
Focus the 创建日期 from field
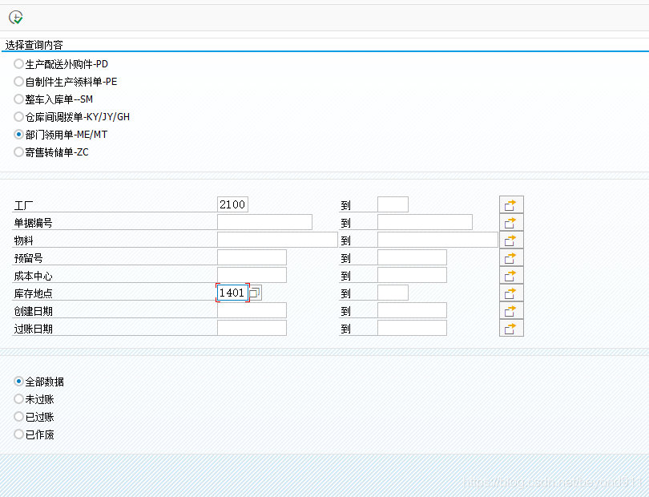point(252,311)
